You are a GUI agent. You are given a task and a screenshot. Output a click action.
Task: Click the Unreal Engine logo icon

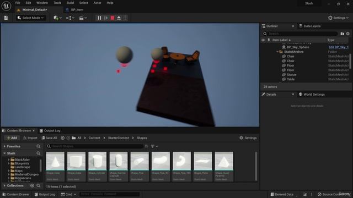(6, 6)
